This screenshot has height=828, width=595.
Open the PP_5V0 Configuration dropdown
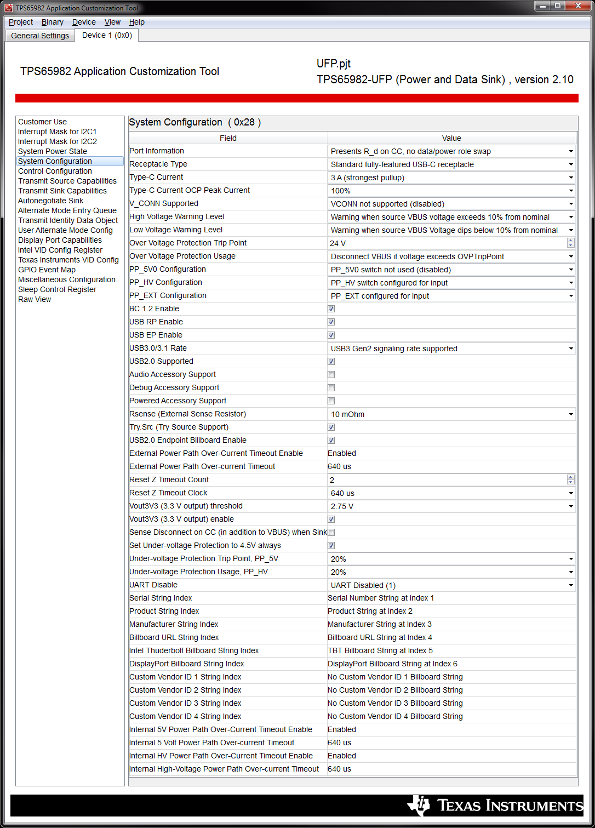[451, 270]
